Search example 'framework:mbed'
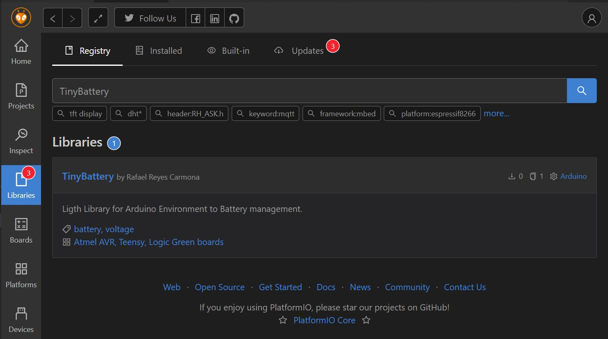Viewport: 608px width, 339px height. click(342, 113)
